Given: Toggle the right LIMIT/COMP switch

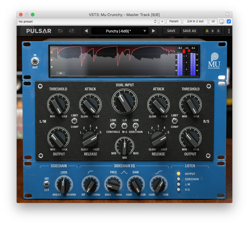Looking at the screenshot, I should click(x=175, y=121).
